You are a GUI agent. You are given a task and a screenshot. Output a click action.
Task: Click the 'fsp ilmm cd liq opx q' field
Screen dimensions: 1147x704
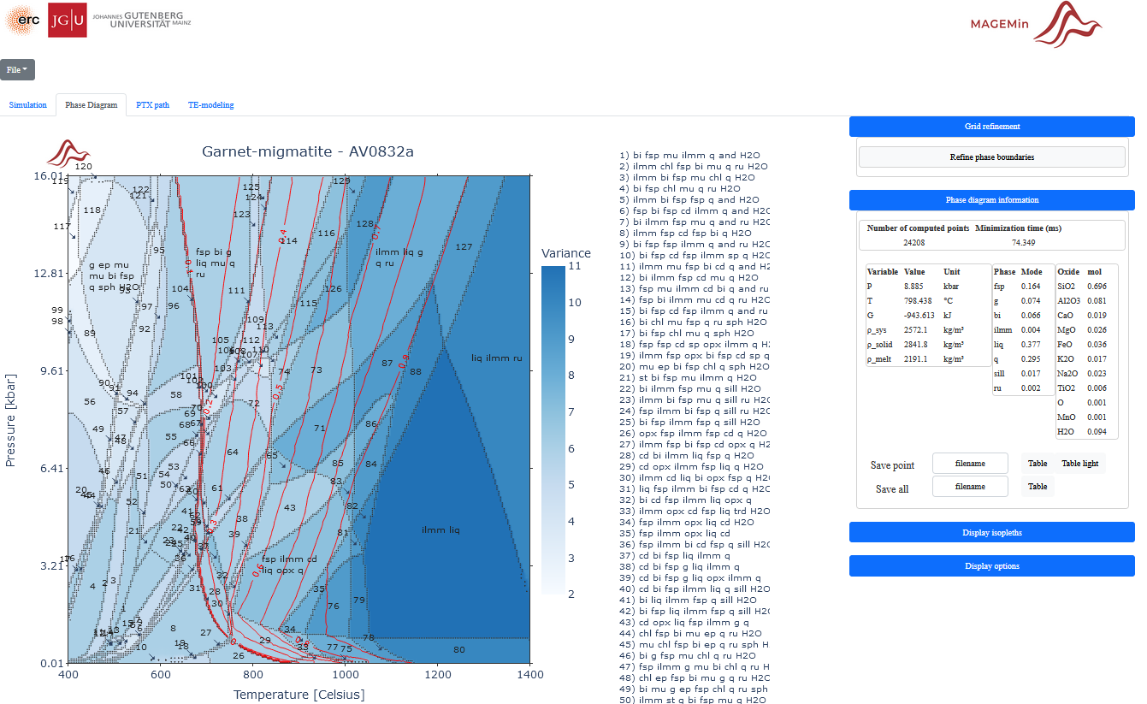coord(288,565)
